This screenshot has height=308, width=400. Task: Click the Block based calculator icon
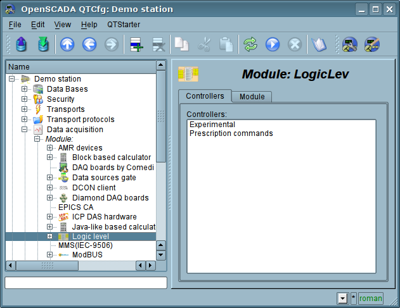[63, 157]
